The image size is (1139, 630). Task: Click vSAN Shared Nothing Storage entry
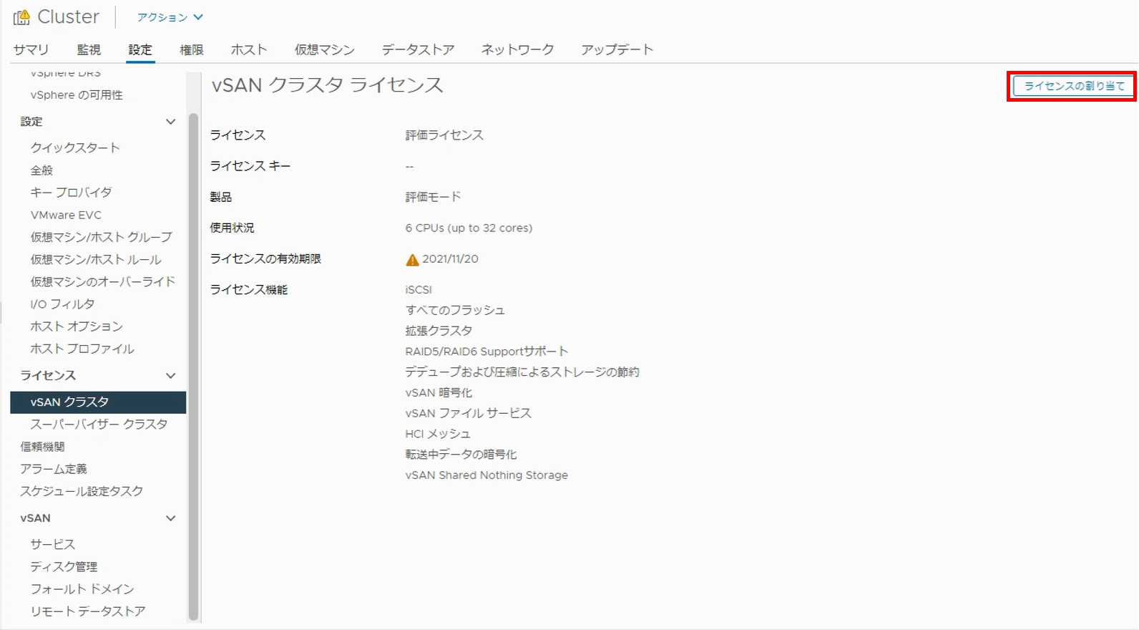tap(487, 475)
